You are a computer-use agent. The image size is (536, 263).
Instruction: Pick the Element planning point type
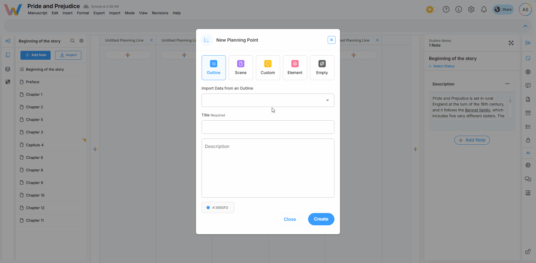point(295,68)
